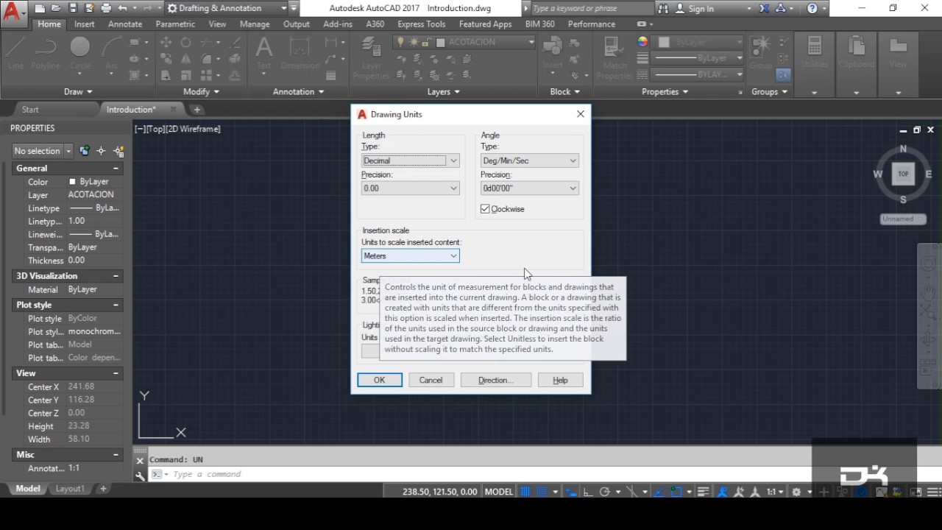
Task: Click the Plot printer icon
Action: pos(106,8)
